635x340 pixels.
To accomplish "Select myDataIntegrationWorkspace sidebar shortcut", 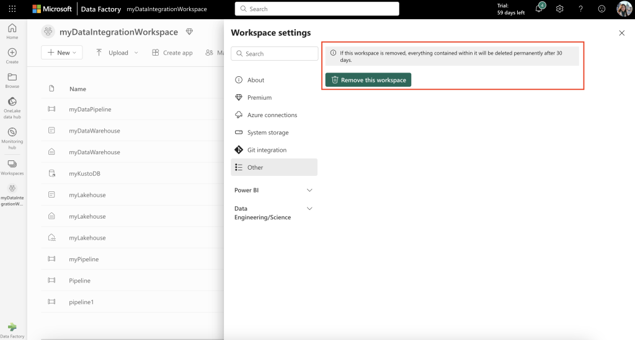I will click(12, 195).
